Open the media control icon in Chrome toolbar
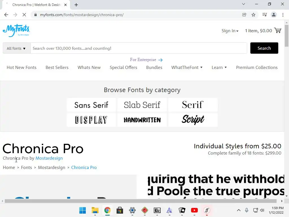Image resolution: width=289 pixels, height=217 pixels. [x=264, y=15]
